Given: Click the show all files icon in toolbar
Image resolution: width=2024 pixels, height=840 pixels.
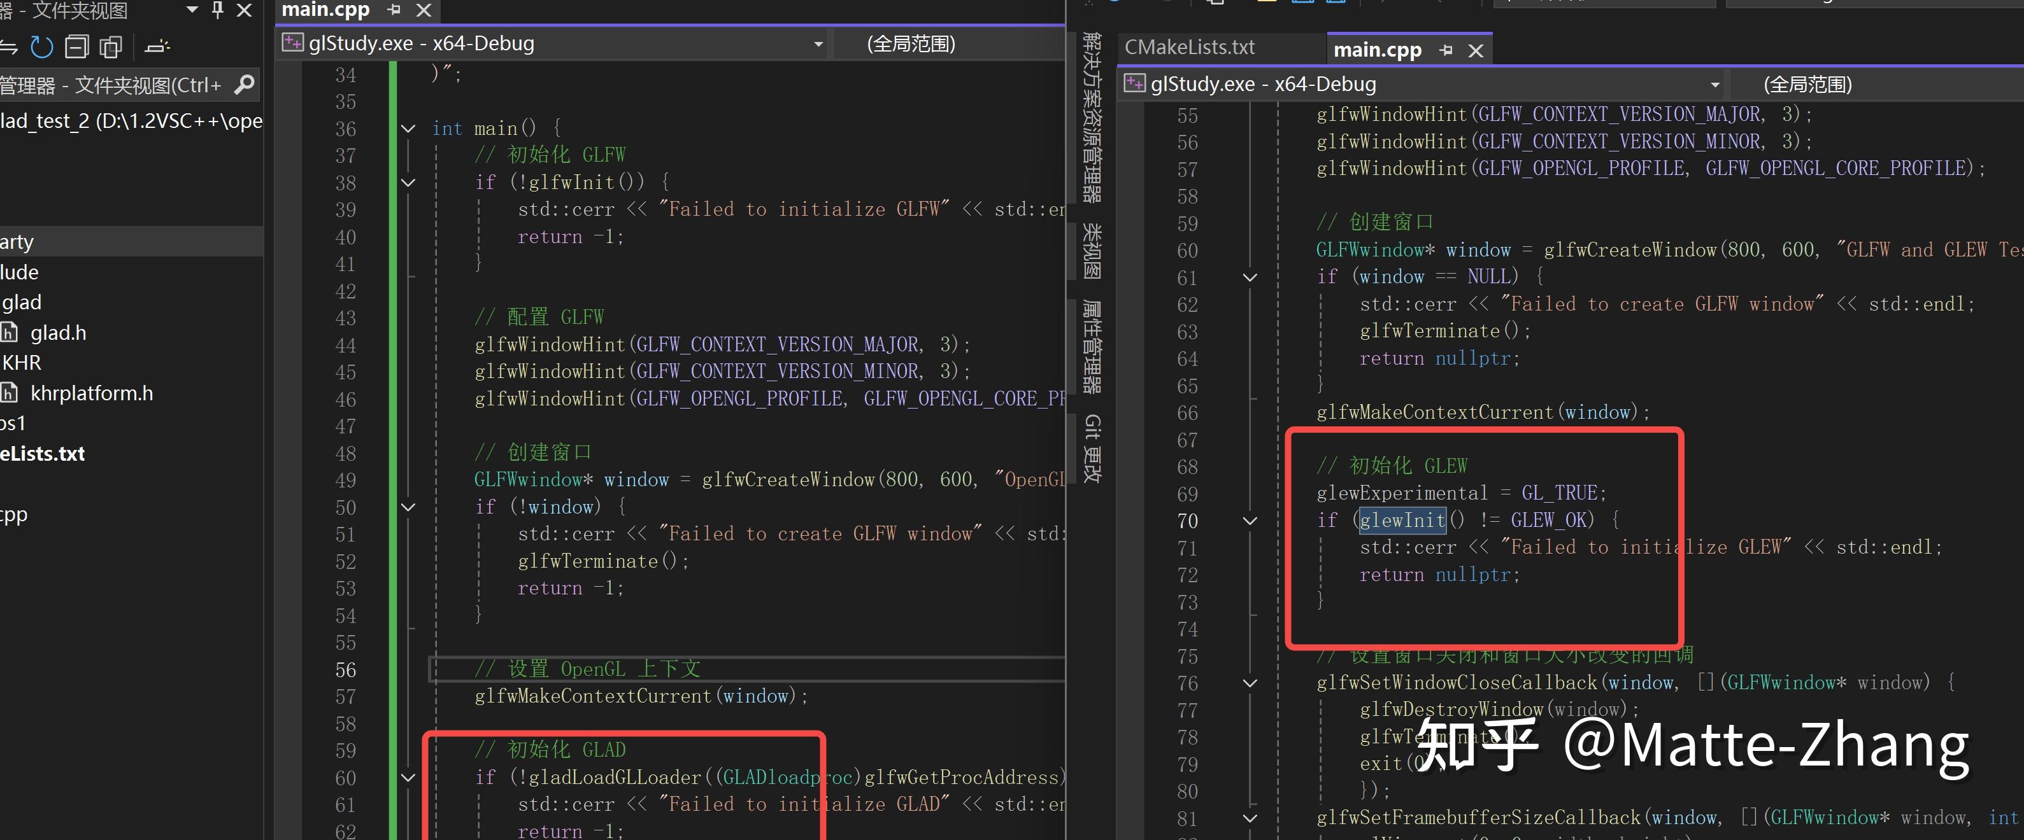Looking at the screenshot, I should click(110, 47).
